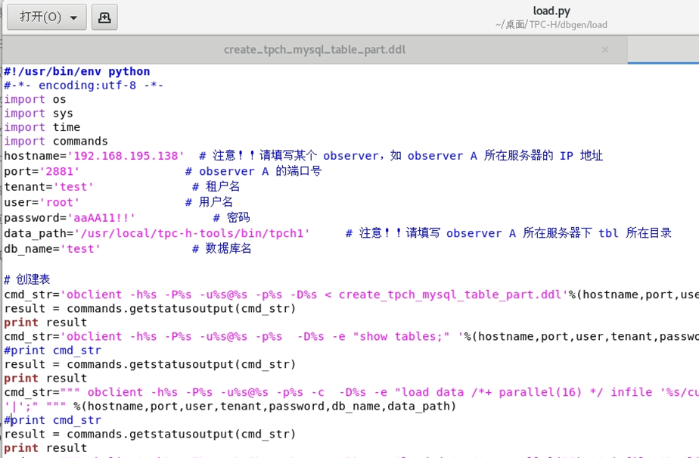Click the db_name value 'test'
This screenshot has width=699, height=458.
click(x=80, y=249)
